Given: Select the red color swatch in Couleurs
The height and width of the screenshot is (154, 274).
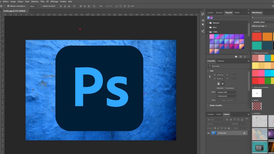Looking at the screenshot, I should pos(257,36).
